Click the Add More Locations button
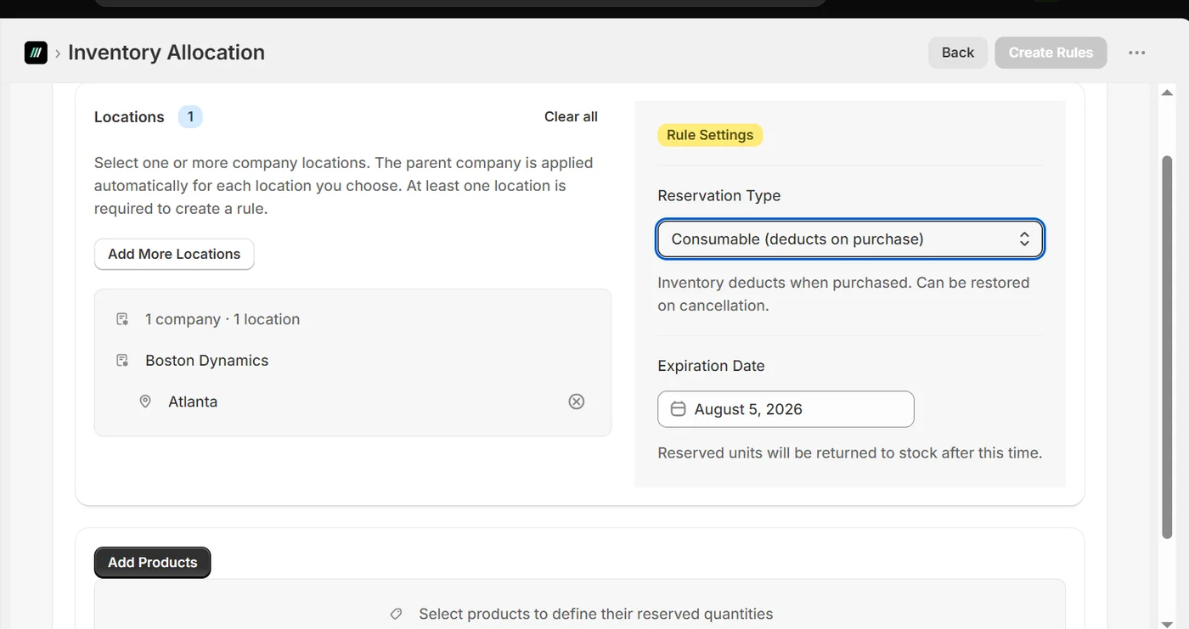The width and height of the screenshot is (1189, 629). click(174, 254)
